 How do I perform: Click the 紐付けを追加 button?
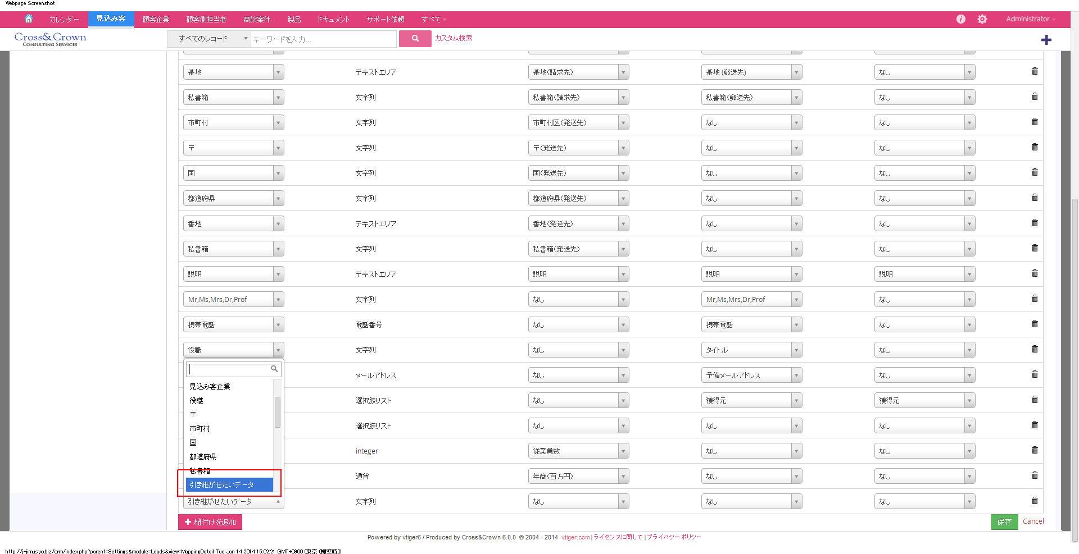click(x=210, y=522)
